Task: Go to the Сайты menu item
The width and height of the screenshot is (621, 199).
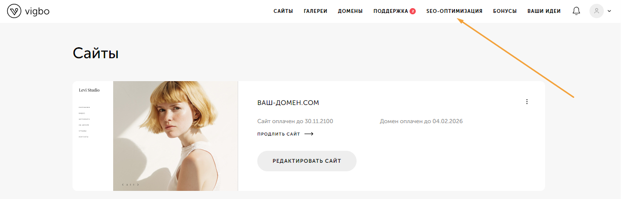Action: tap(283, 11)
